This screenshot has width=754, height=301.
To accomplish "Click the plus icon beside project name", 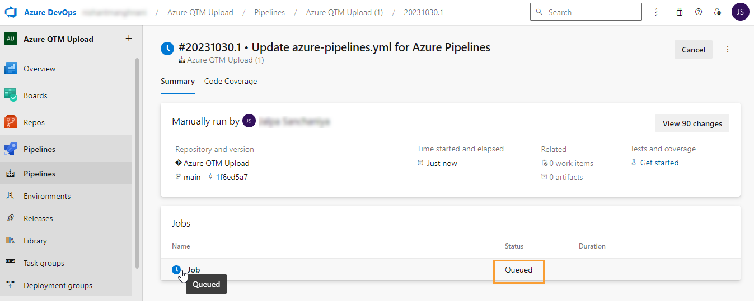I will click(129, 39).
